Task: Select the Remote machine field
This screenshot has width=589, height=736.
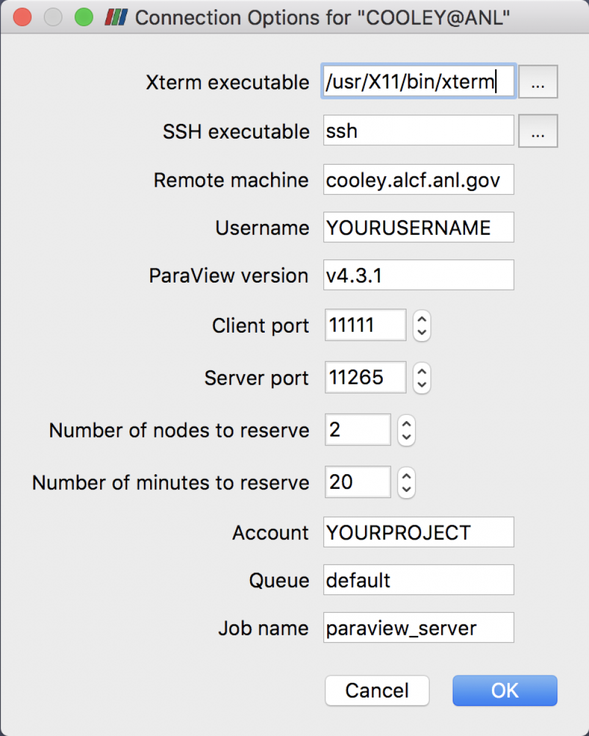Action: [419, 179]
